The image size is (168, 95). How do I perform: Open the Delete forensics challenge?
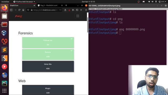pyautogui.click(x=48, y=54)
